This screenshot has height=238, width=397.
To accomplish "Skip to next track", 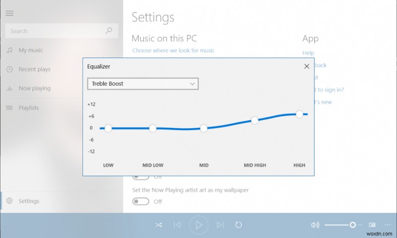I will (x=220, y=225).
